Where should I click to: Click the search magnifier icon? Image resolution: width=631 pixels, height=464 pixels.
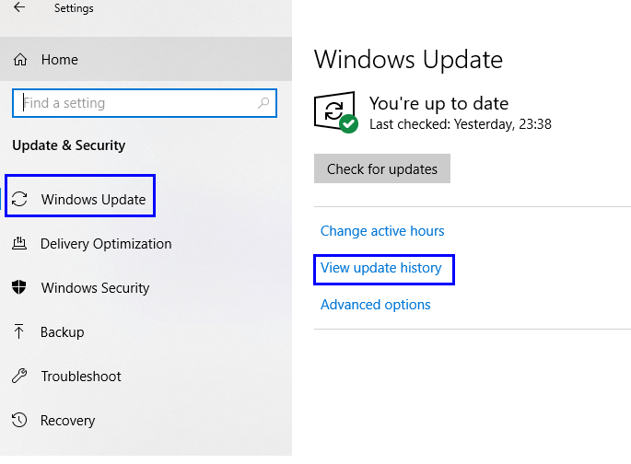[x=263, y=103]
